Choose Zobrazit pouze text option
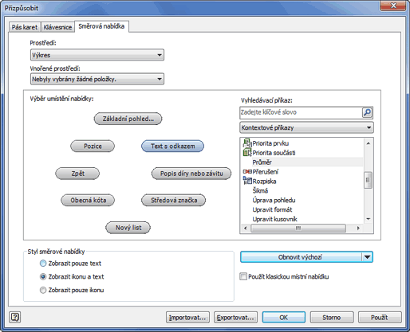Screen dimensions: 410x332 coord(43,264)
